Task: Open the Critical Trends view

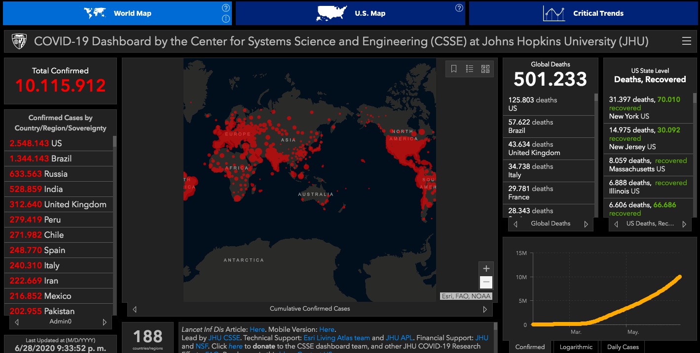Action: pos(583,13)
